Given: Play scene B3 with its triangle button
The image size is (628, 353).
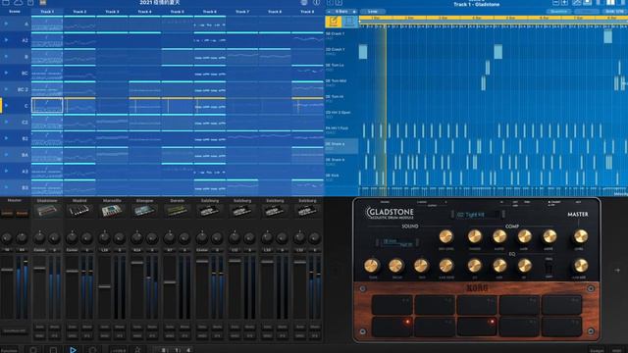Looking at the screenshot, I should pos(6,187).
